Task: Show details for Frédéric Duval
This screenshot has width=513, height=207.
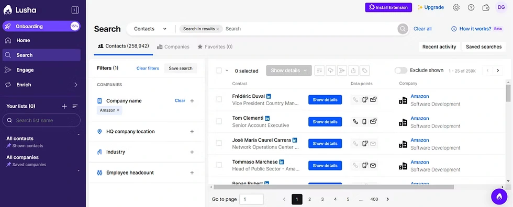Action: coord(325,100)
